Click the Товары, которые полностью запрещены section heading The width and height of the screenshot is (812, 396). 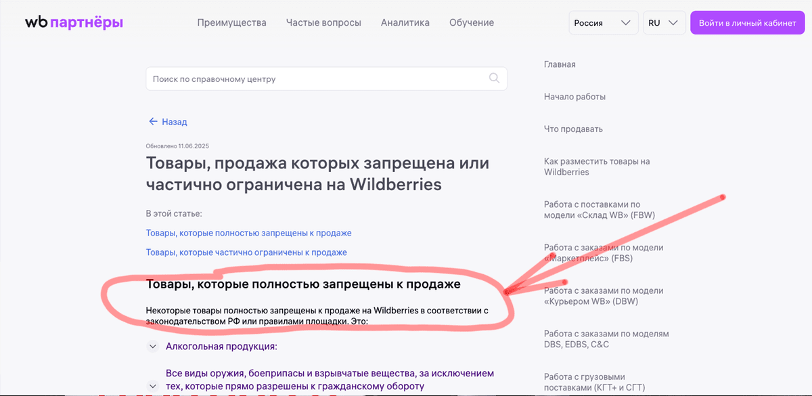coord(303,284)
